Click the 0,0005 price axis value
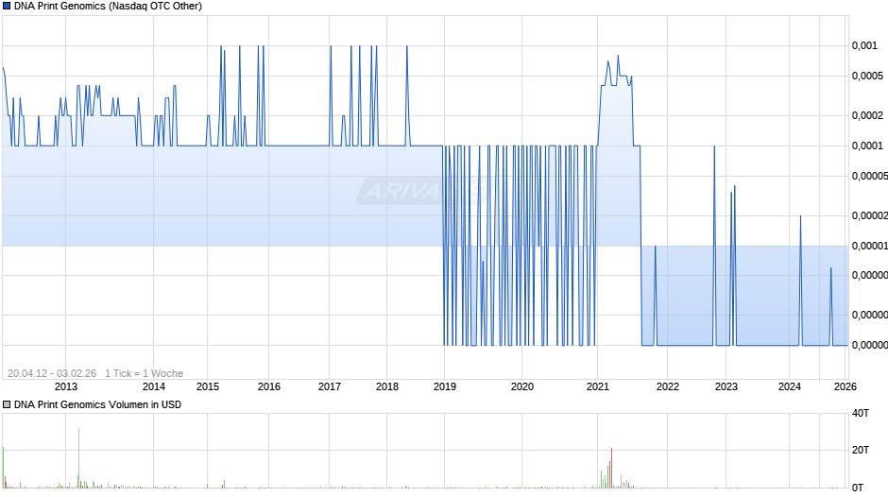This screenshot has height=497, width=888. pos(867,76)
